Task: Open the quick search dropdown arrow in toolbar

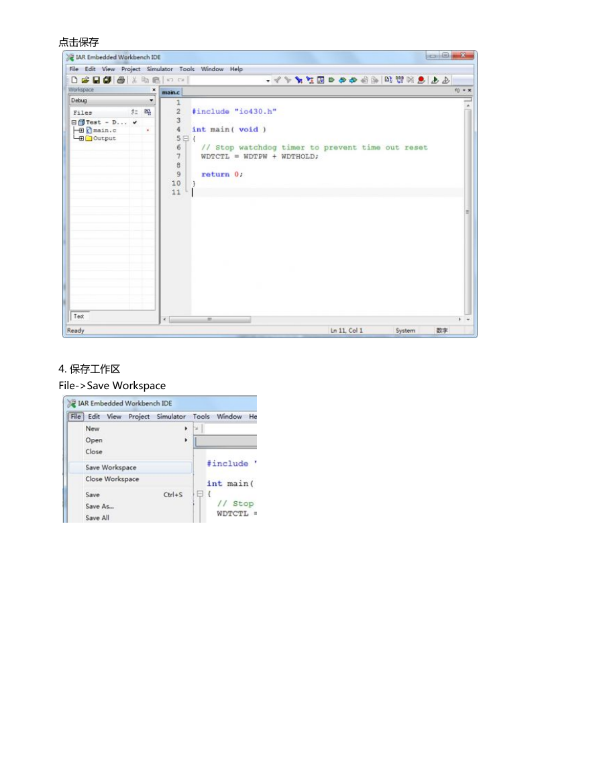Action: click(268, 81)
